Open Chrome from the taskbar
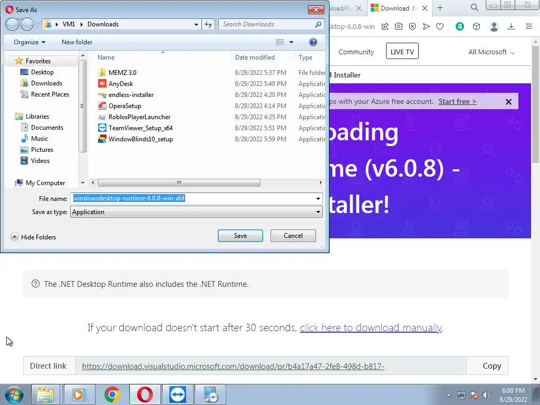Screen dimensions: 540x405 click(112, 394)
